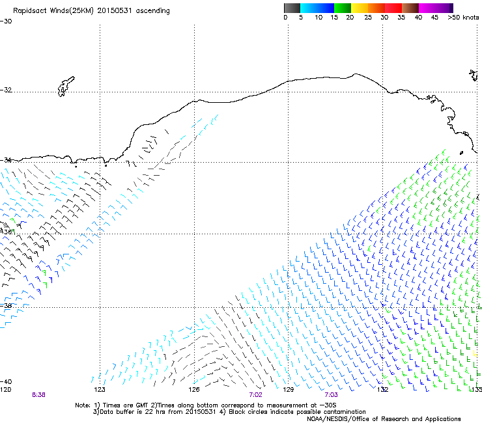Click the 'Data buffer is 22 hrs' note line
This screenshot has height=423, width=482.
(229, 412)
